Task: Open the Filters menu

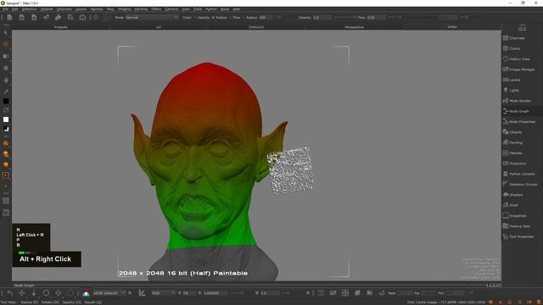Action: (x=156, y=9)
